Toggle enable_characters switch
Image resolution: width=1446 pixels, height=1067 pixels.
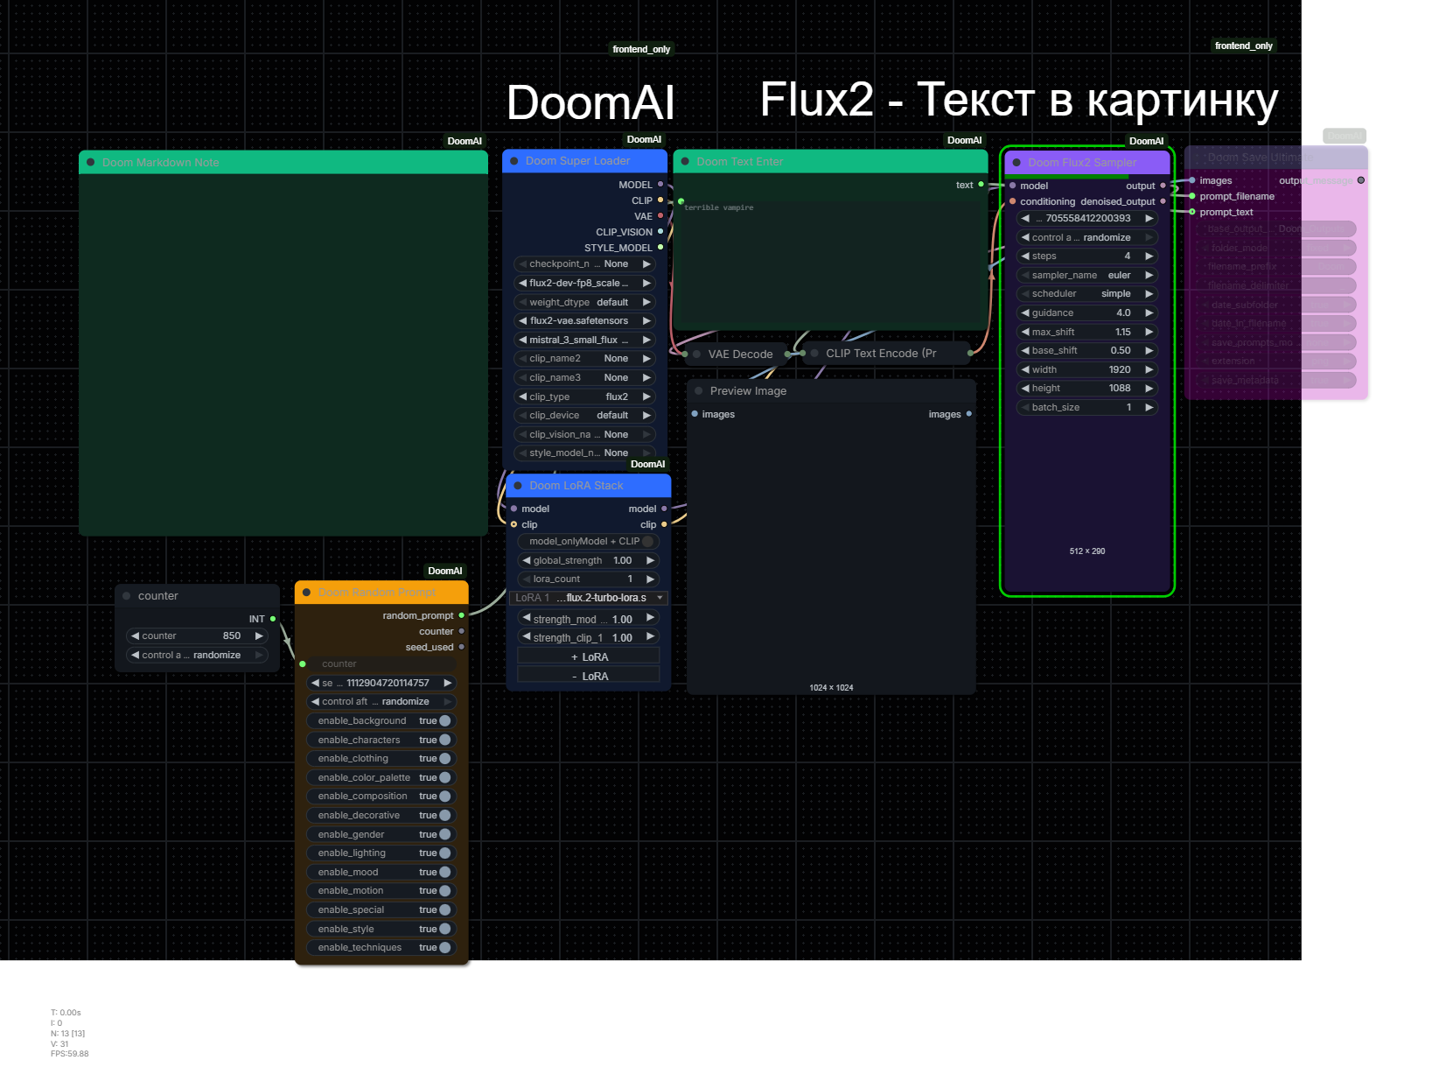pos(445,741)
